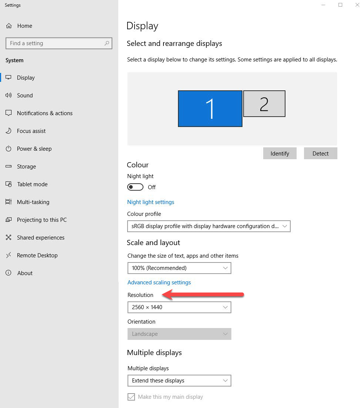Uncheck Make this my main display

(131, 397)
